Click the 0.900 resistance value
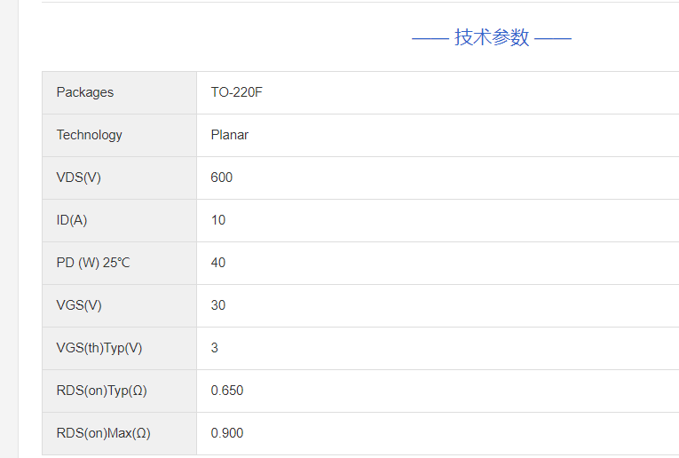This screenshot has width=679, height=458. point(227,433)
